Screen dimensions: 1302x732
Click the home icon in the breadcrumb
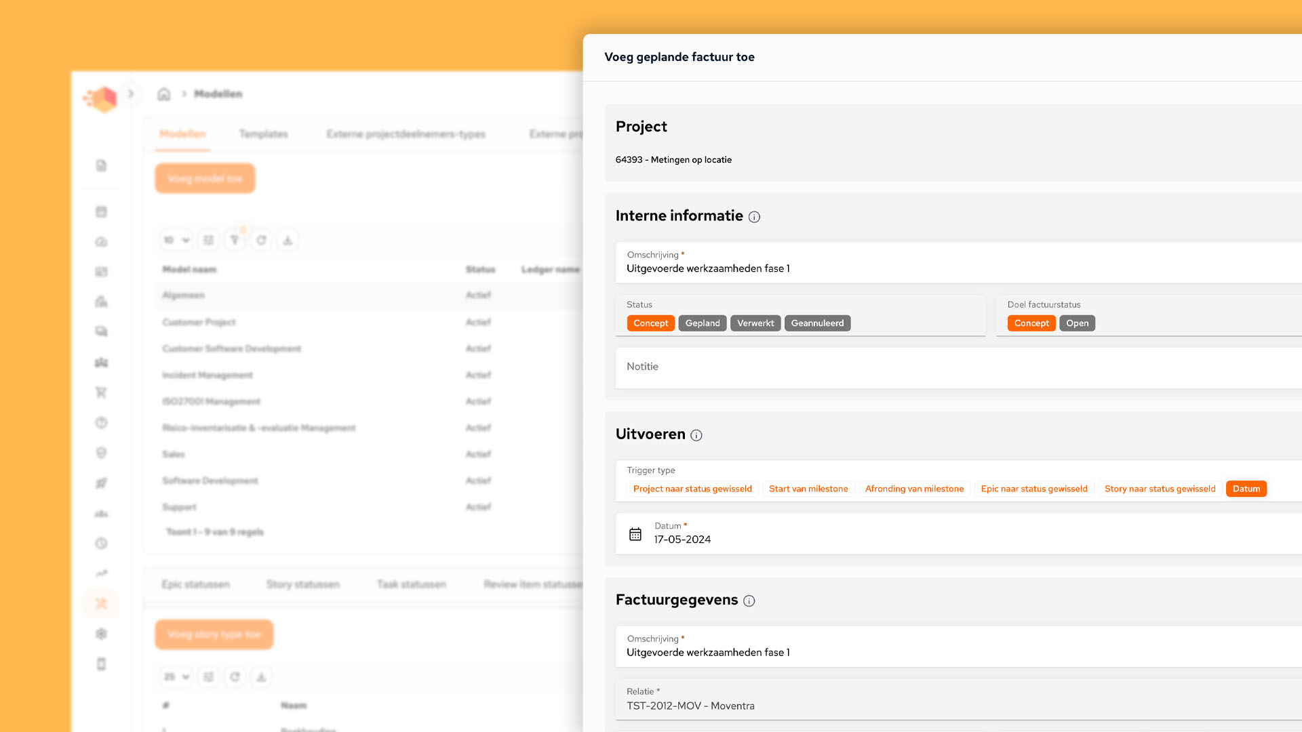pos(164,94)
